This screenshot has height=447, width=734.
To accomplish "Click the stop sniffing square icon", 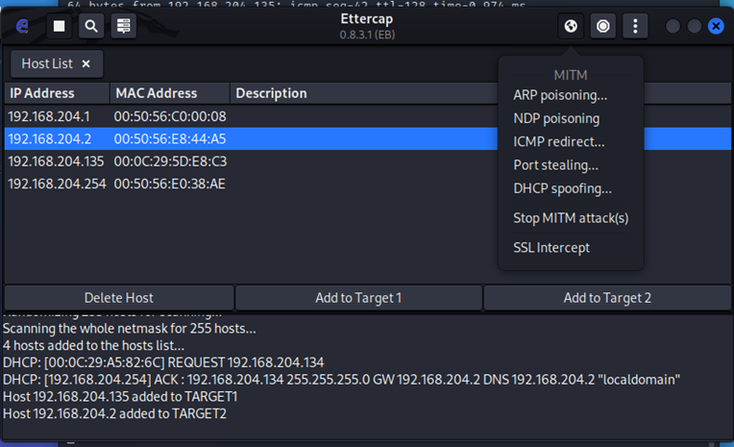I will [59, 26].
